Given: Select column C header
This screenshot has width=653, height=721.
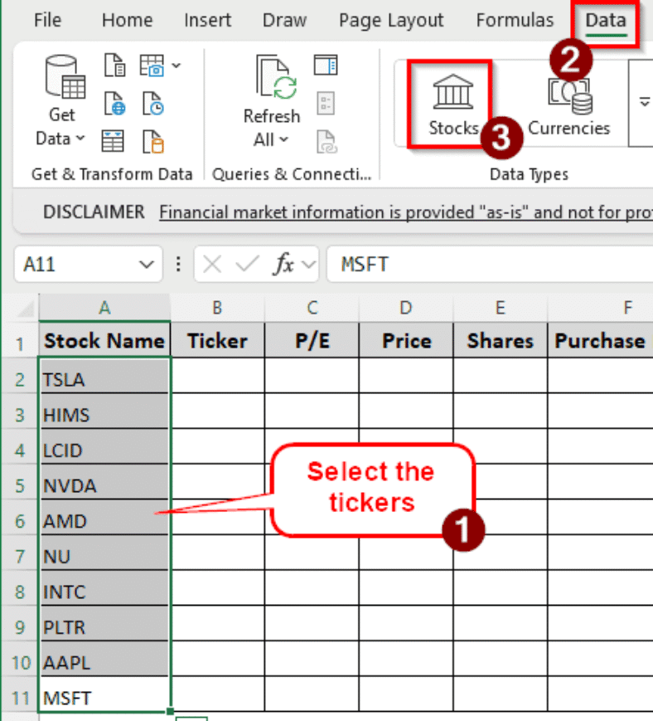Looking at the screenshot, I should pyautogui.click(x=312, y=308).
